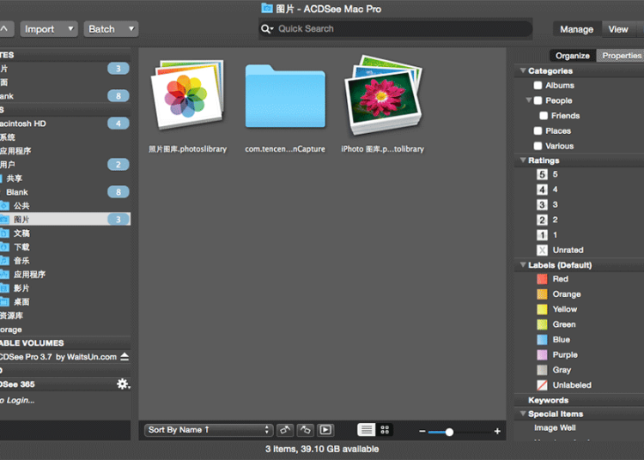Check the Albums category checkbox
644x460 pixels.
(x=538, y=86)
